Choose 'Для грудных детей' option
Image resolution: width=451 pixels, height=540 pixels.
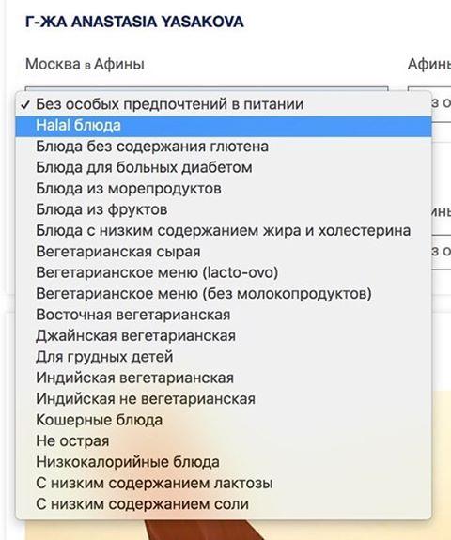(x=224, y=357)
